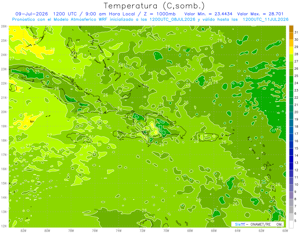Click "Valor Min. = 23.4434" value
The height and width of the screenshot is (234, 303).
(208, 14)
